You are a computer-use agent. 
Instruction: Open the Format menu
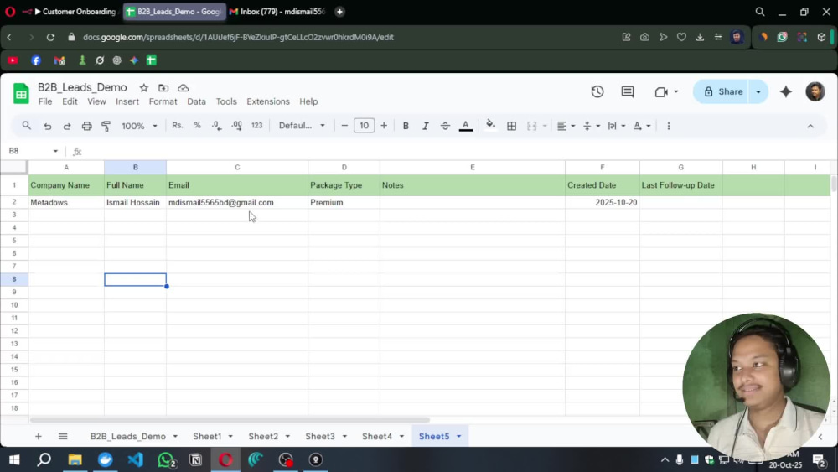(x=163, y=101)
